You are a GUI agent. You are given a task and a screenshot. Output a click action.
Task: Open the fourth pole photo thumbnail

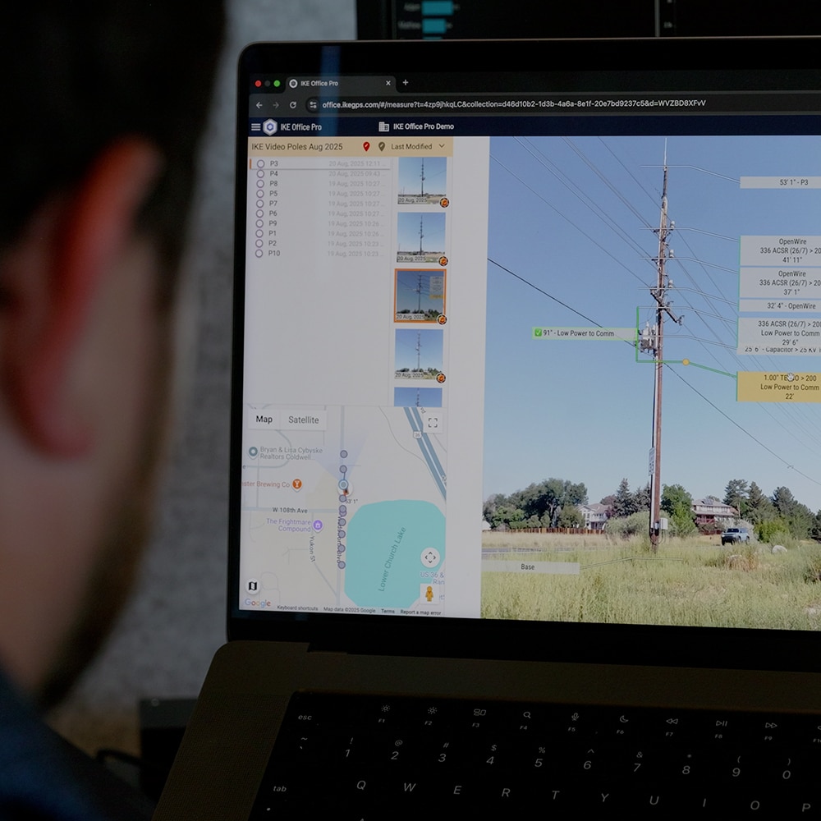click(419, 354)
